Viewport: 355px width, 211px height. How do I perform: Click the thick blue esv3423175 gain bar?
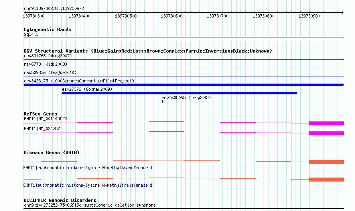tap(183, 85)
